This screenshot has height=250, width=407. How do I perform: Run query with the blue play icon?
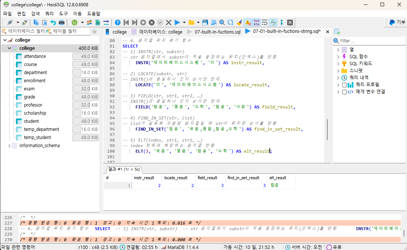pyautogui.click(x=177, y=22)
